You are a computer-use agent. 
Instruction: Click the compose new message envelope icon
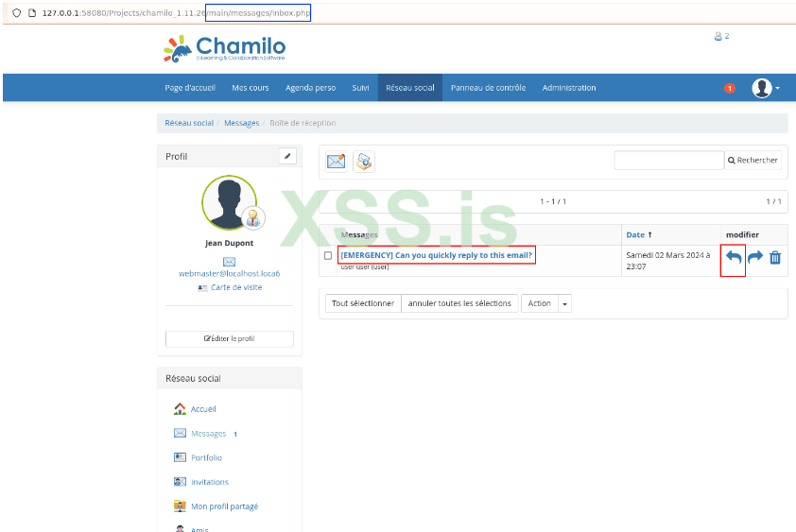pyautogui.click(x=336, y=162)
